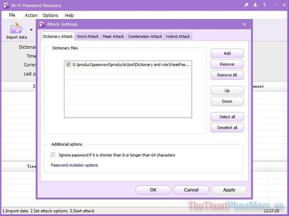Viewport: 289px width, 216px height.
Task: Switch to the Word Attack tab
Action: pyautogui.click(x=88, y=36)
